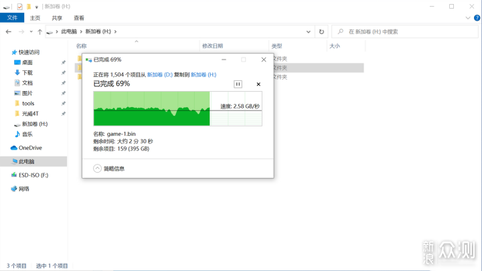
Task: Click the address bar drive icon chevron
Action: [57, 31]
